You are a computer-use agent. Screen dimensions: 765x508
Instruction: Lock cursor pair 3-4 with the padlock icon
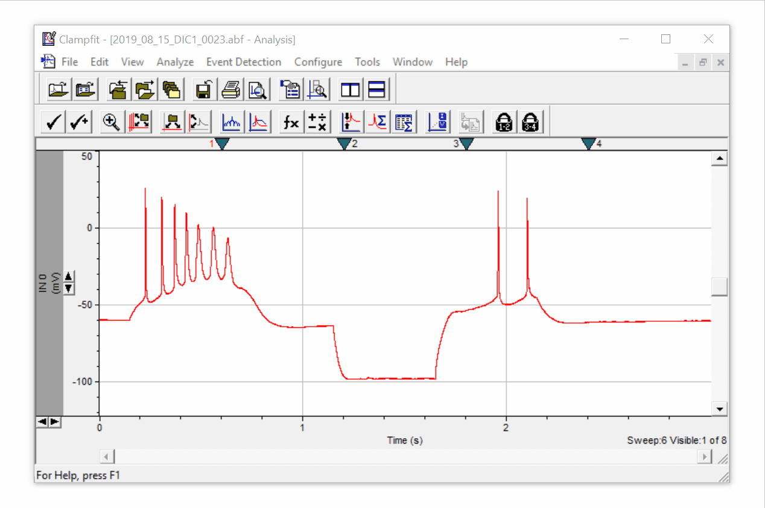coord(530,121)
